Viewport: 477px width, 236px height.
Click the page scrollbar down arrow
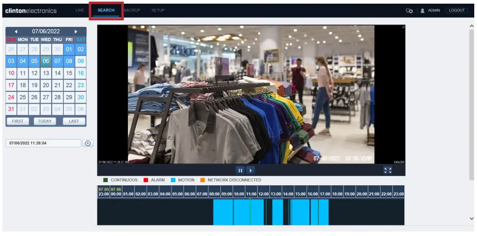472,218
